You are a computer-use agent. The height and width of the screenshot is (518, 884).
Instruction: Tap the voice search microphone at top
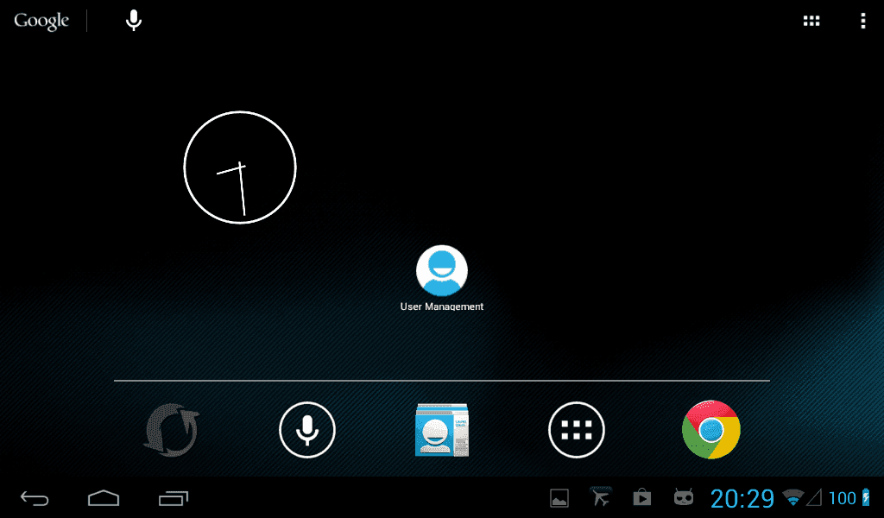[x=134, y=21]
